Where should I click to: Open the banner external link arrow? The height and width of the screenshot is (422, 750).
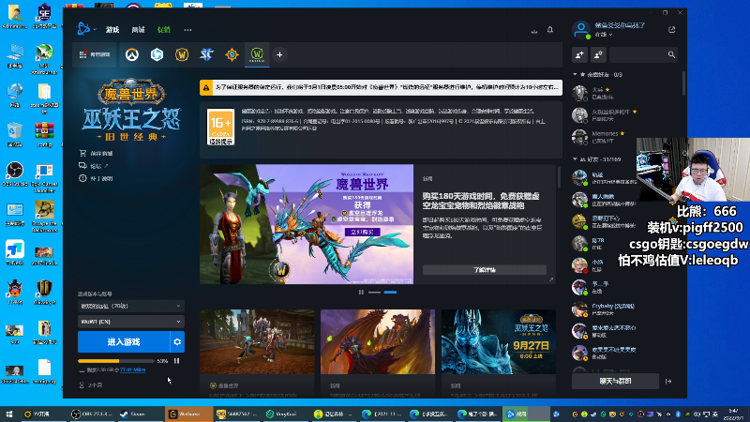pos(551,279)
